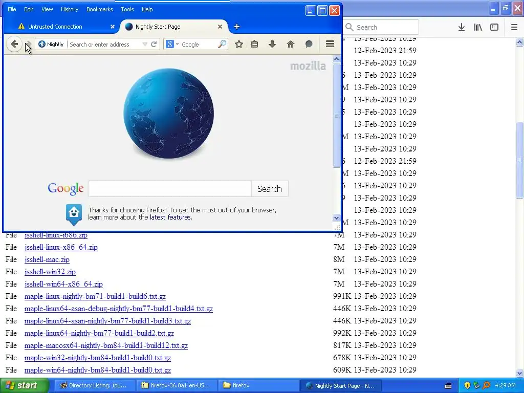
Task: Show bookmarks list icon in the Nightly toolbar
Action: pyautogui.click(x=254, y=44)
